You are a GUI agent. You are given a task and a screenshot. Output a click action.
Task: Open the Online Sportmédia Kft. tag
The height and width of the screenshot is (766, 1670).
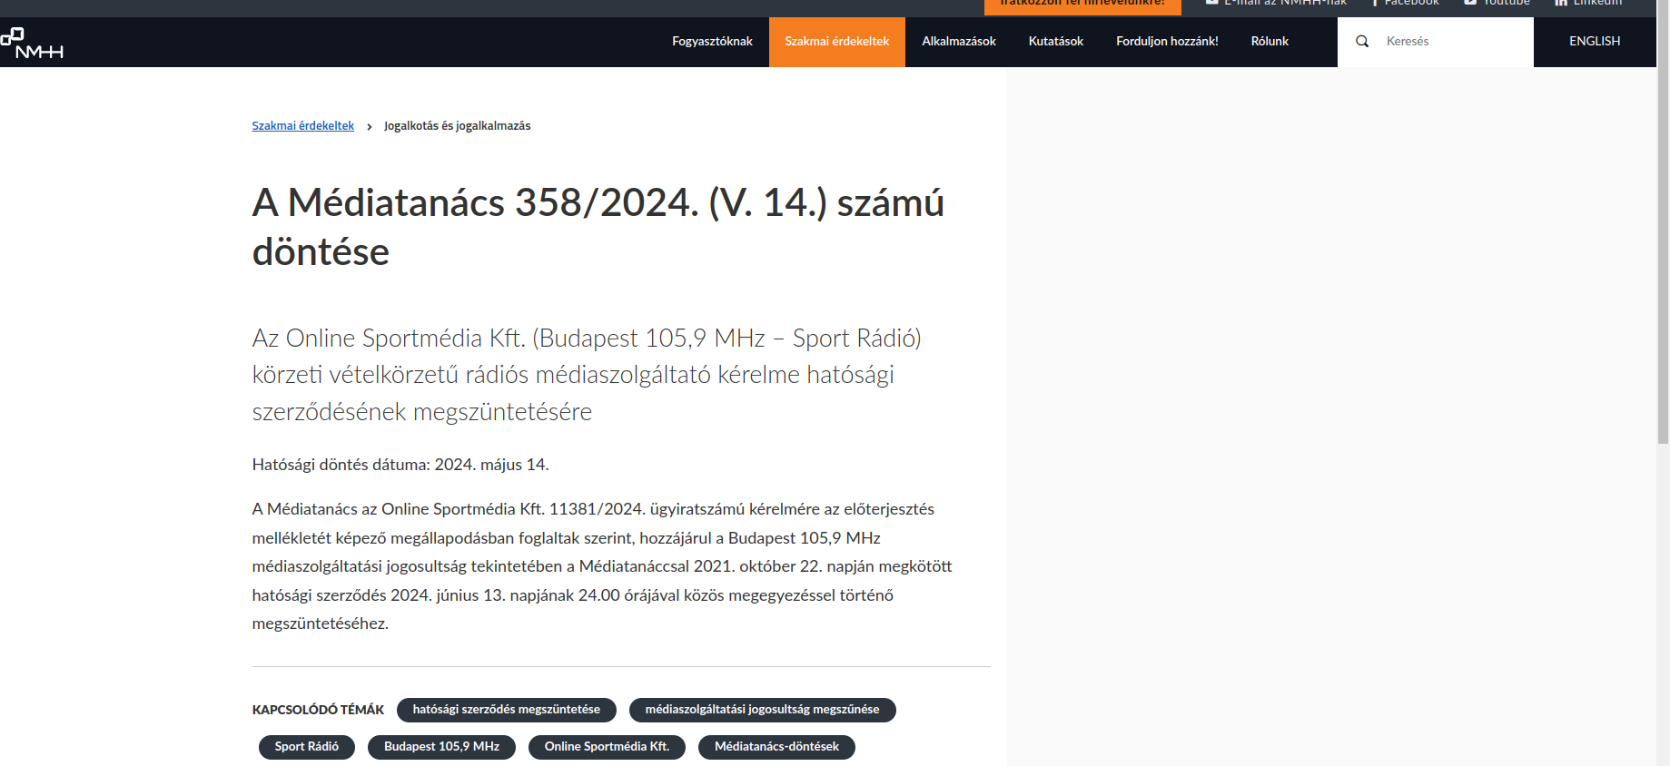click(x=606, y=747)
